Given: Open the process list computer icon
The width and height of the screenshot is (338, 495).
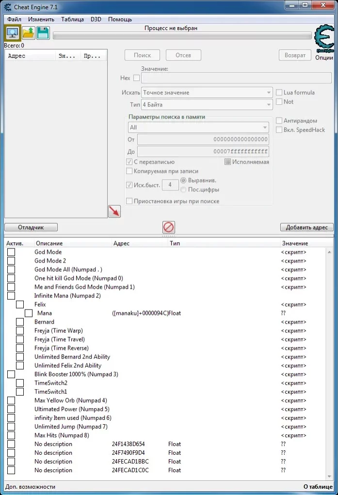Looking at the screenshot, I should [13, 33].
